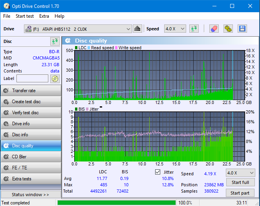Open the Start test menu

click(25, 16)
